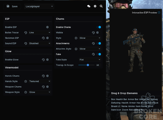Viewport: 163px width, 120px height.
Task: Open chams Style gear settings icon
Action: point(76,38)
